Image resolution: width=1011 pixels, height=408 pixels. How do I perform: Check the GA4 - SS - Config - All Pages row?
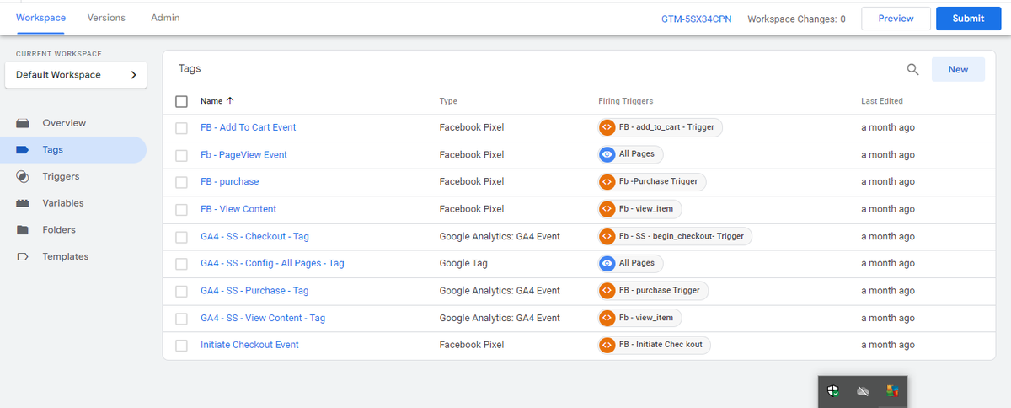[x=181, y=264]
